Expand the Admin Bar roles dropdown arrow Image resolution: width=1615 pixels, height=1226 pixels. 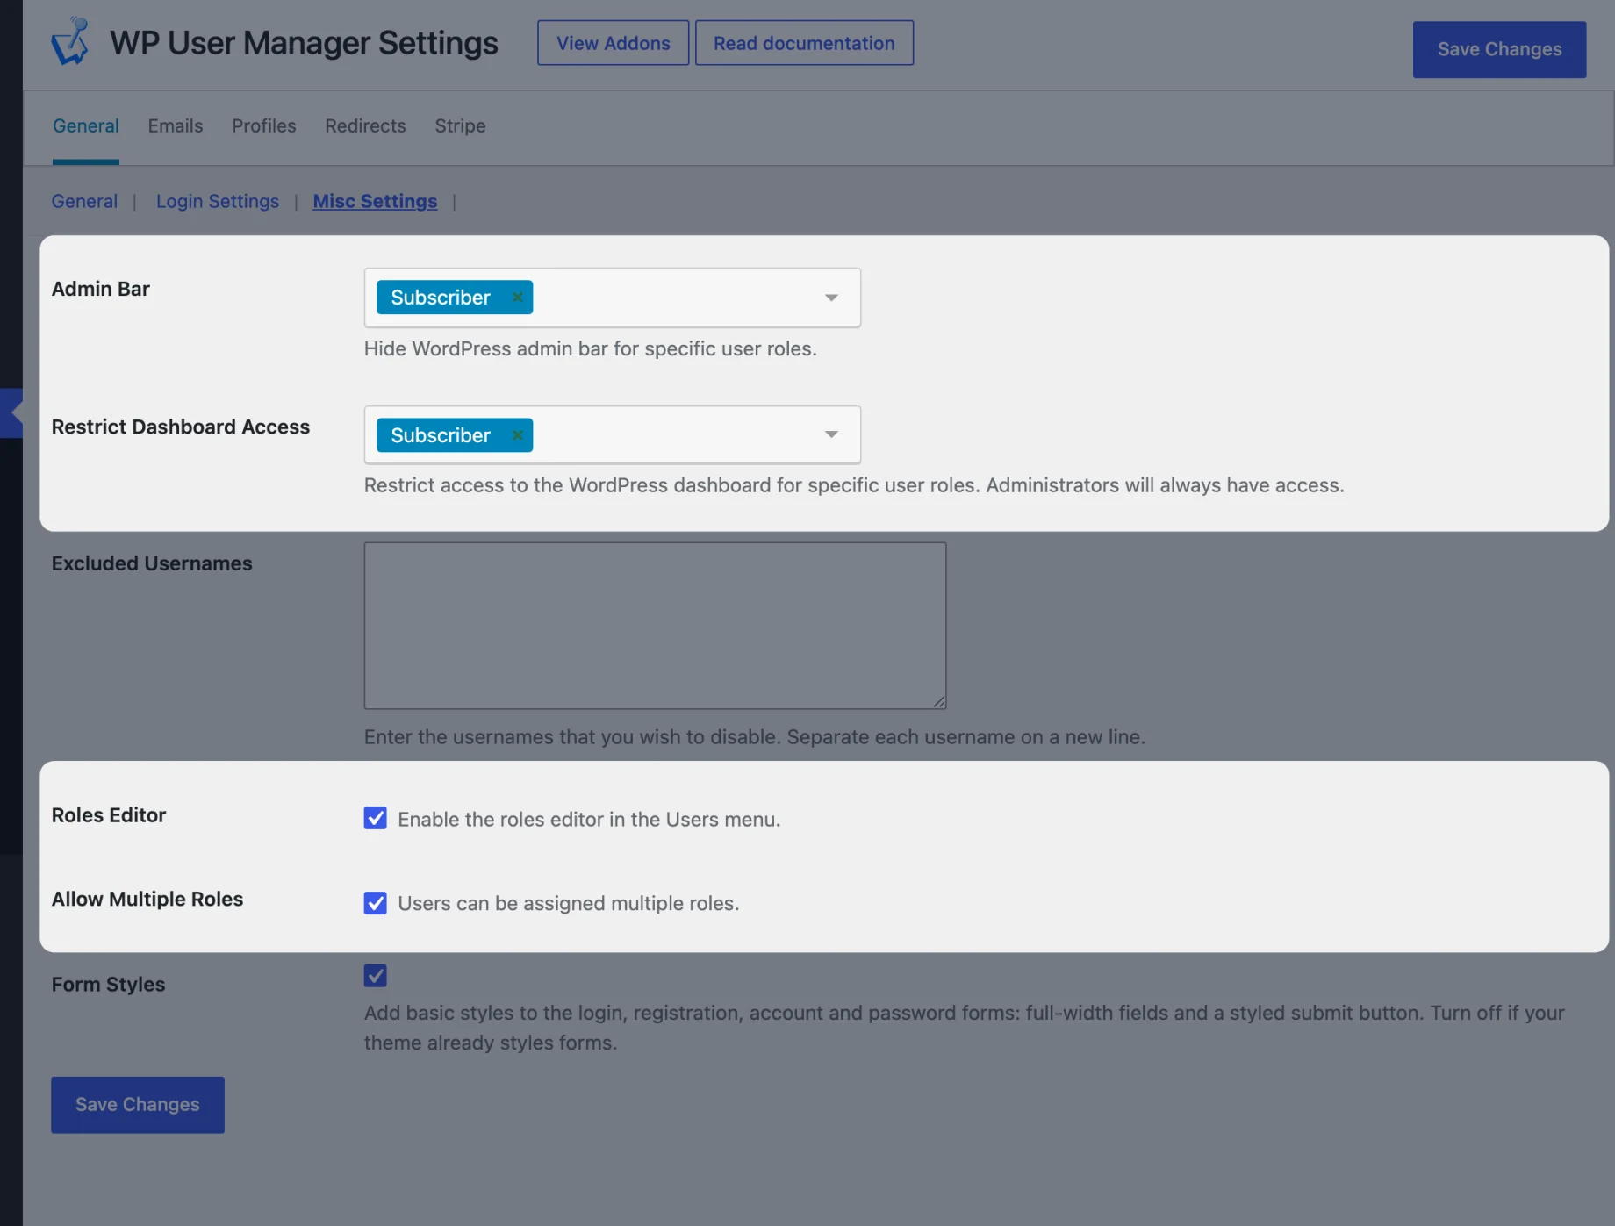click(x=831, y=298)
